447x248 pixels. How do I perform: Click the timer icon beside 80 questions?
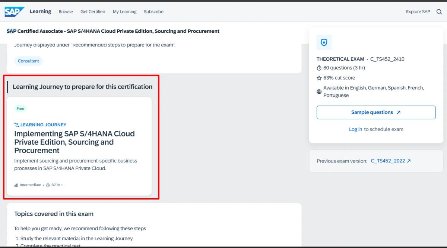click(319, 68)
